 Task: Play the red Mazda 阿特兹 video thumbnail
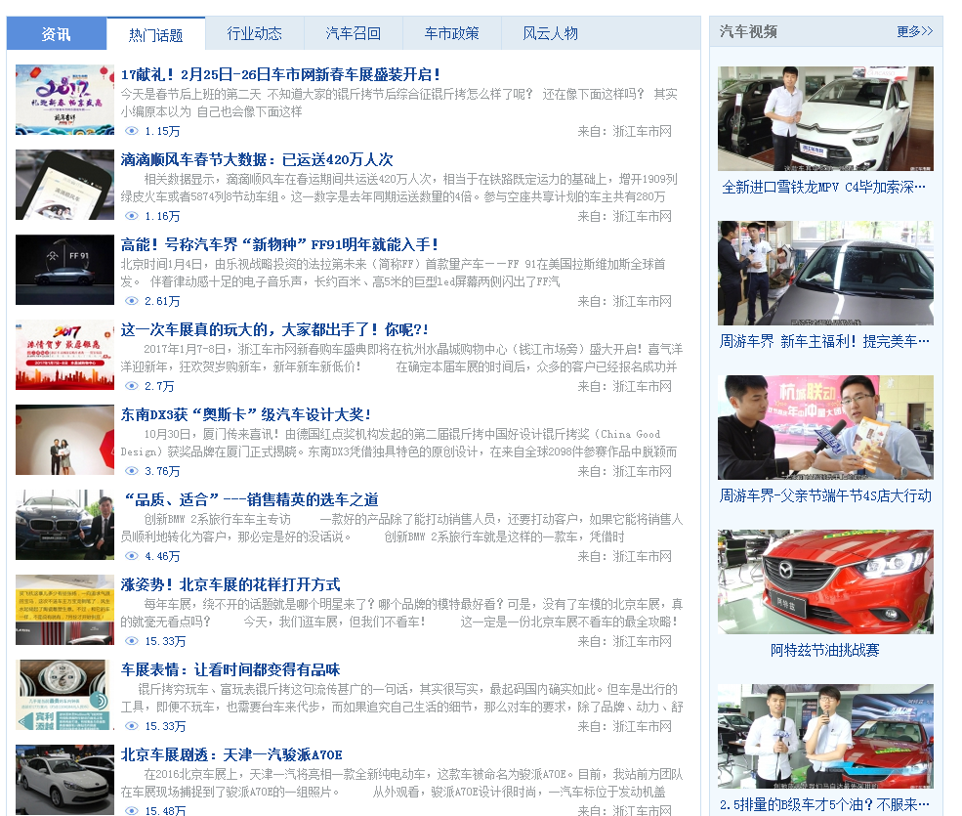(x=825, y=582)
